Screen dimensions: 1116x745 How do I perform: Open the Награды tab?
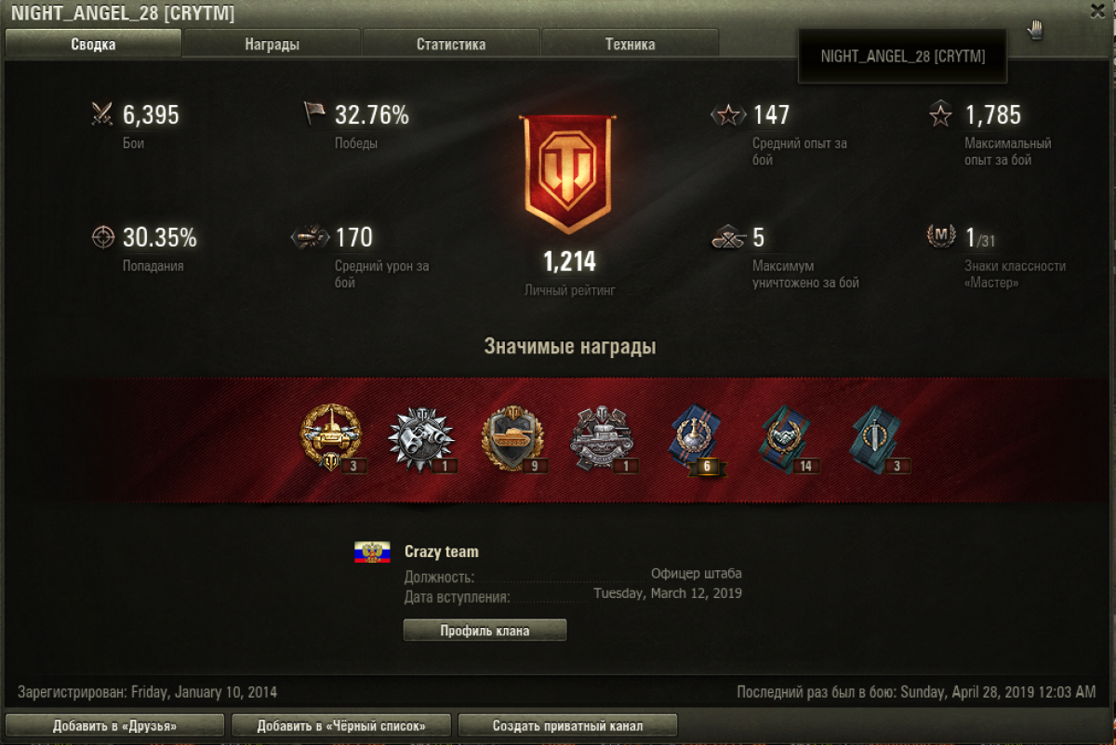[x=272, y=44]
